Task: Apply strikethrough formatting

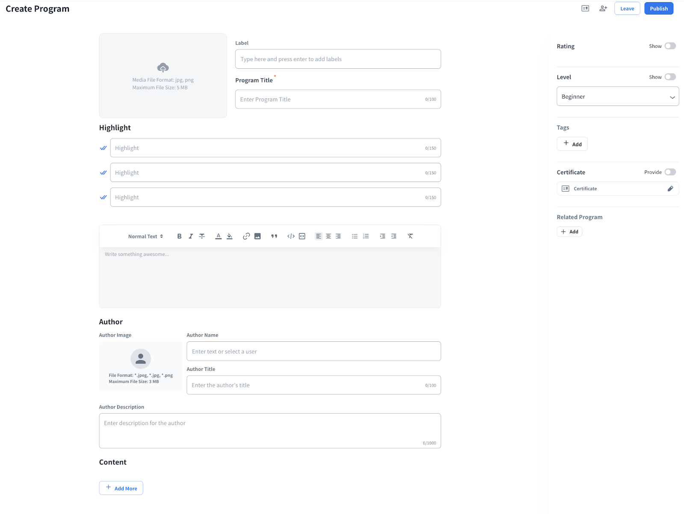Action: click(202, 236)
